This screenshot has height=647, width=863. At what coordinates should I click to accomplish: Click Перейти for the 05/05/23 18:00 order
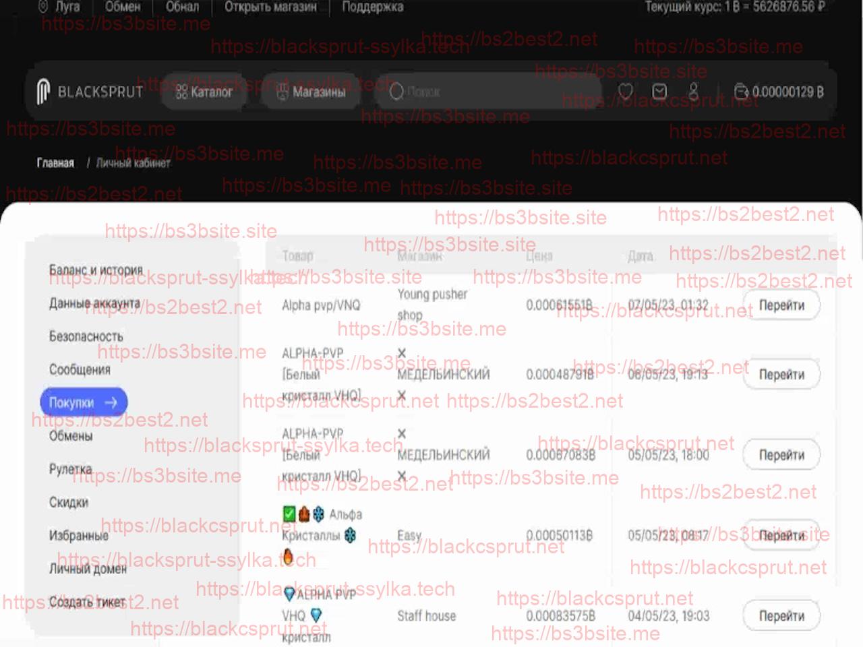point(781,455)
